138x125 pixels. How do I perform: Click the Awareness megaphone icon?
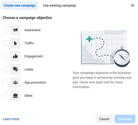(15, 30)
